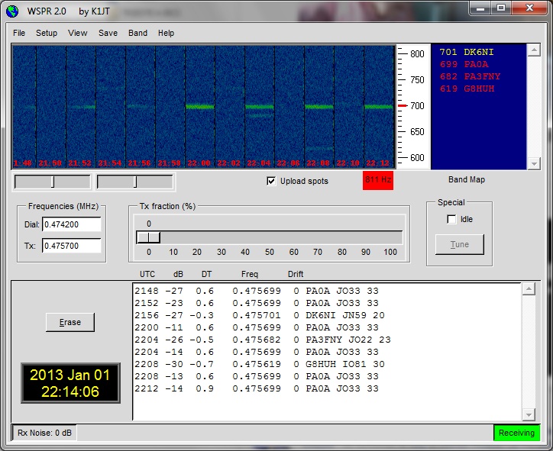This screenshot has height=451, width=553.
Task: Click the 22:00 waterfall time marker
Action: (199, 163)
